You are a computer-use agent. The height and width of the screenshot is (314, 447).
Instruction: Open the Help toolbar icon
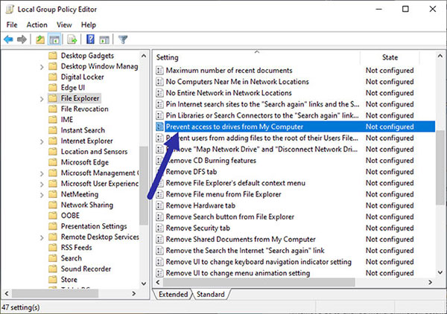coord(90,39)
